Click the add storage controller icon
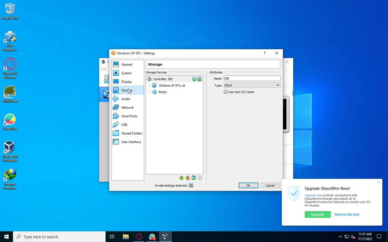388x242 pixels. pos(181,178)
